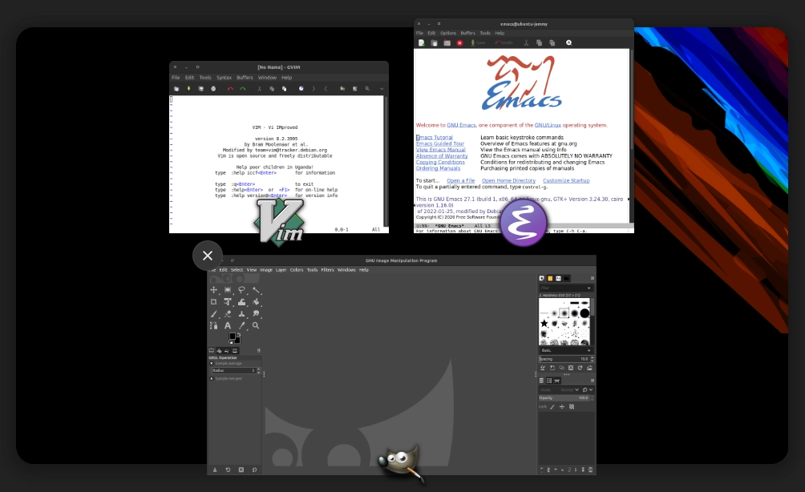Viewport: 805px width, 492px height.
Task: Choose the Eraser tool in GIMP
Action: 228,313
